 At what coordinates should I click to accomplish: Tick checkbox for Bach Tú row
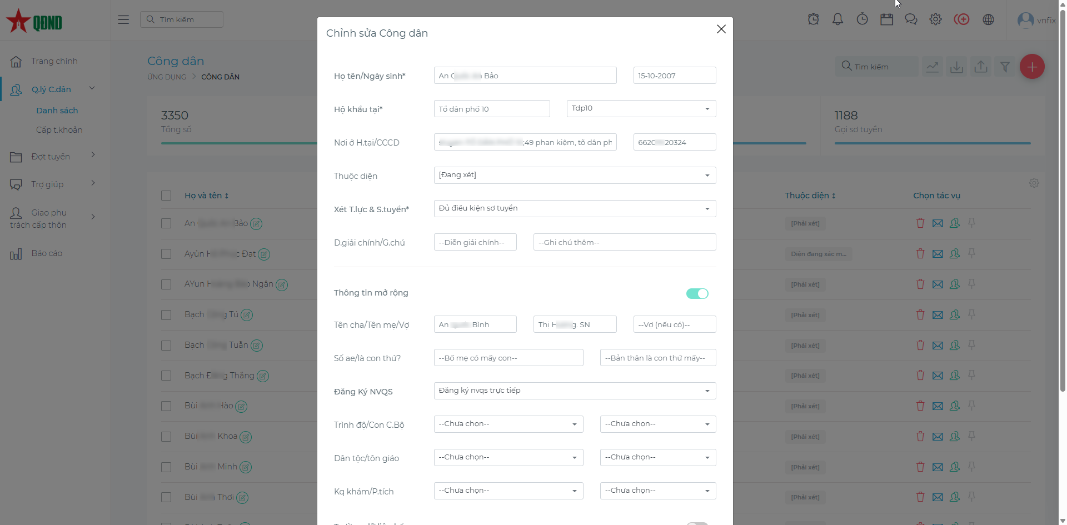pyautogui.click(x=166, y=315)
